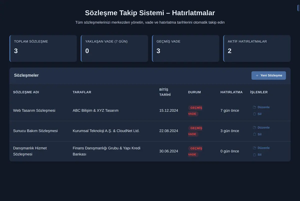Click edit icon in Sunucu Bakım row
Image resolution: width=300 pixels, height=201 pixels.
254,127
